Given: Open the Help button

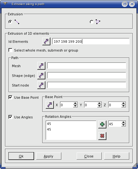Looking at the screenshot, I should (x=117, y=156).
